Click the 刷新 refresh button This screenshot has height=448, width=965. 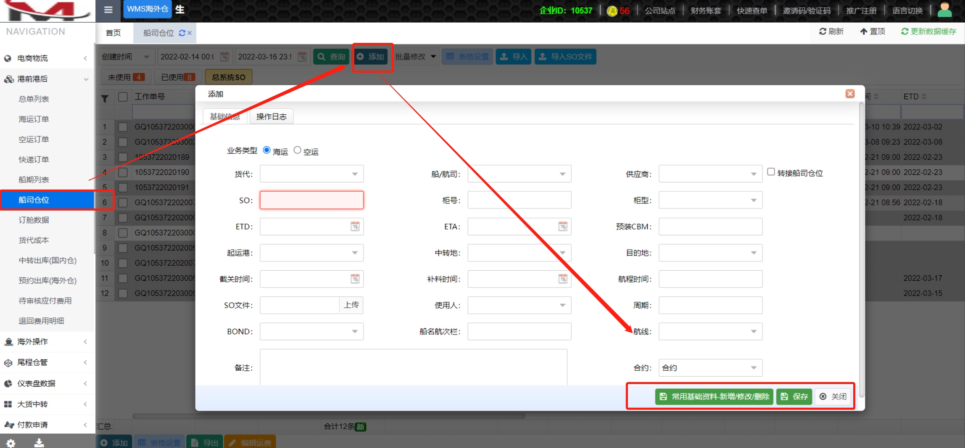pos(831,32)
